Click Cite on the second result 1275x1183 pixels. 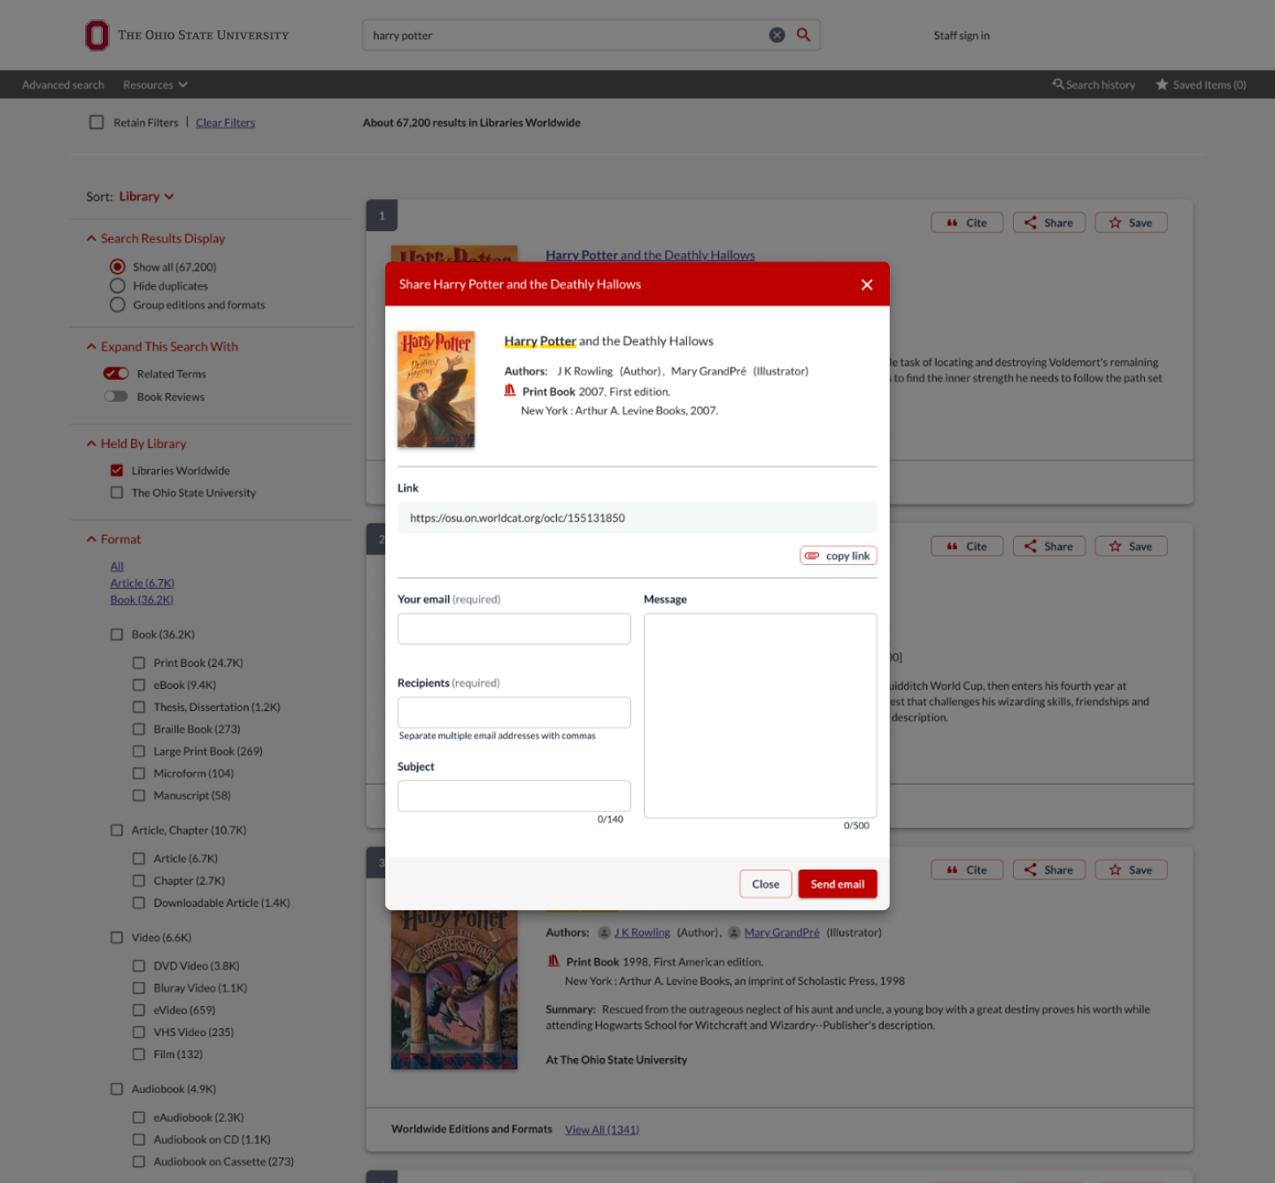(967, 546)
